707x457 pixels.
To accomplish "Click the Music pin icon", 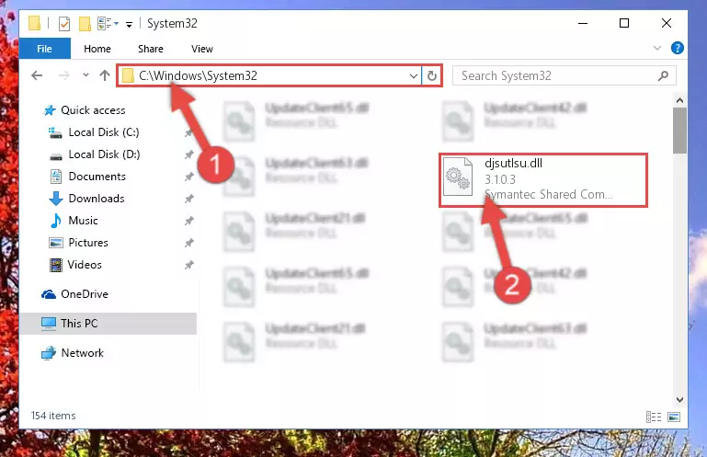I will 188,221.
